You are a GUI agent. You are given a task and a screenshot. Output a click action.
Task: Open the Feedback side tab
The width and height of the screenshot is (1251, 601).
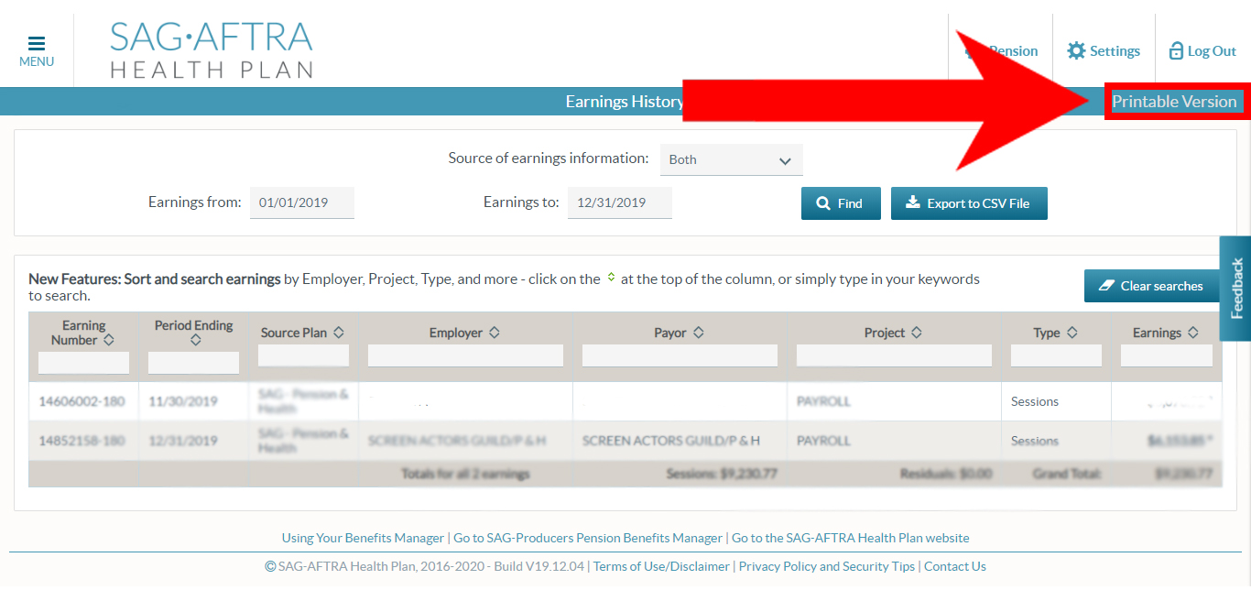pos(1235,289)
